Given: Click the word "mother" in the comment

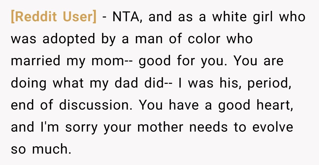Looking at the screenshot, I should pos(160,127).
